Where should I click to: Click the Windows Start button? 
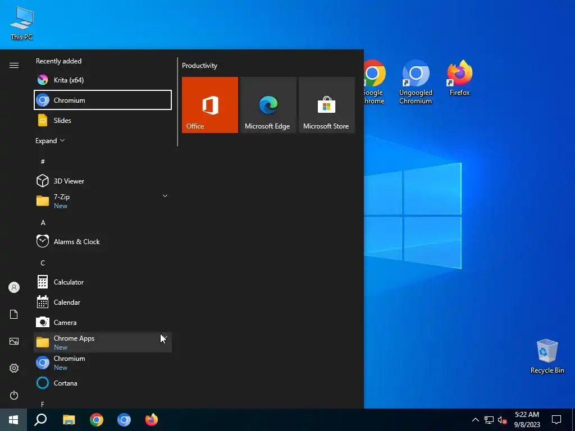[x=13, y=420]
